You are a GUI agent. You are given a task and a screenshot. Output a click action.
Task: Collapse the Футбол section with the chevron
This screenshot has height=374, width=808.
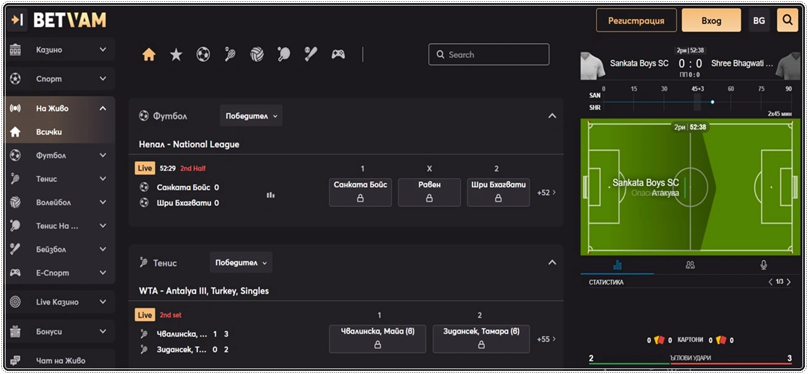tap(552, 116)
